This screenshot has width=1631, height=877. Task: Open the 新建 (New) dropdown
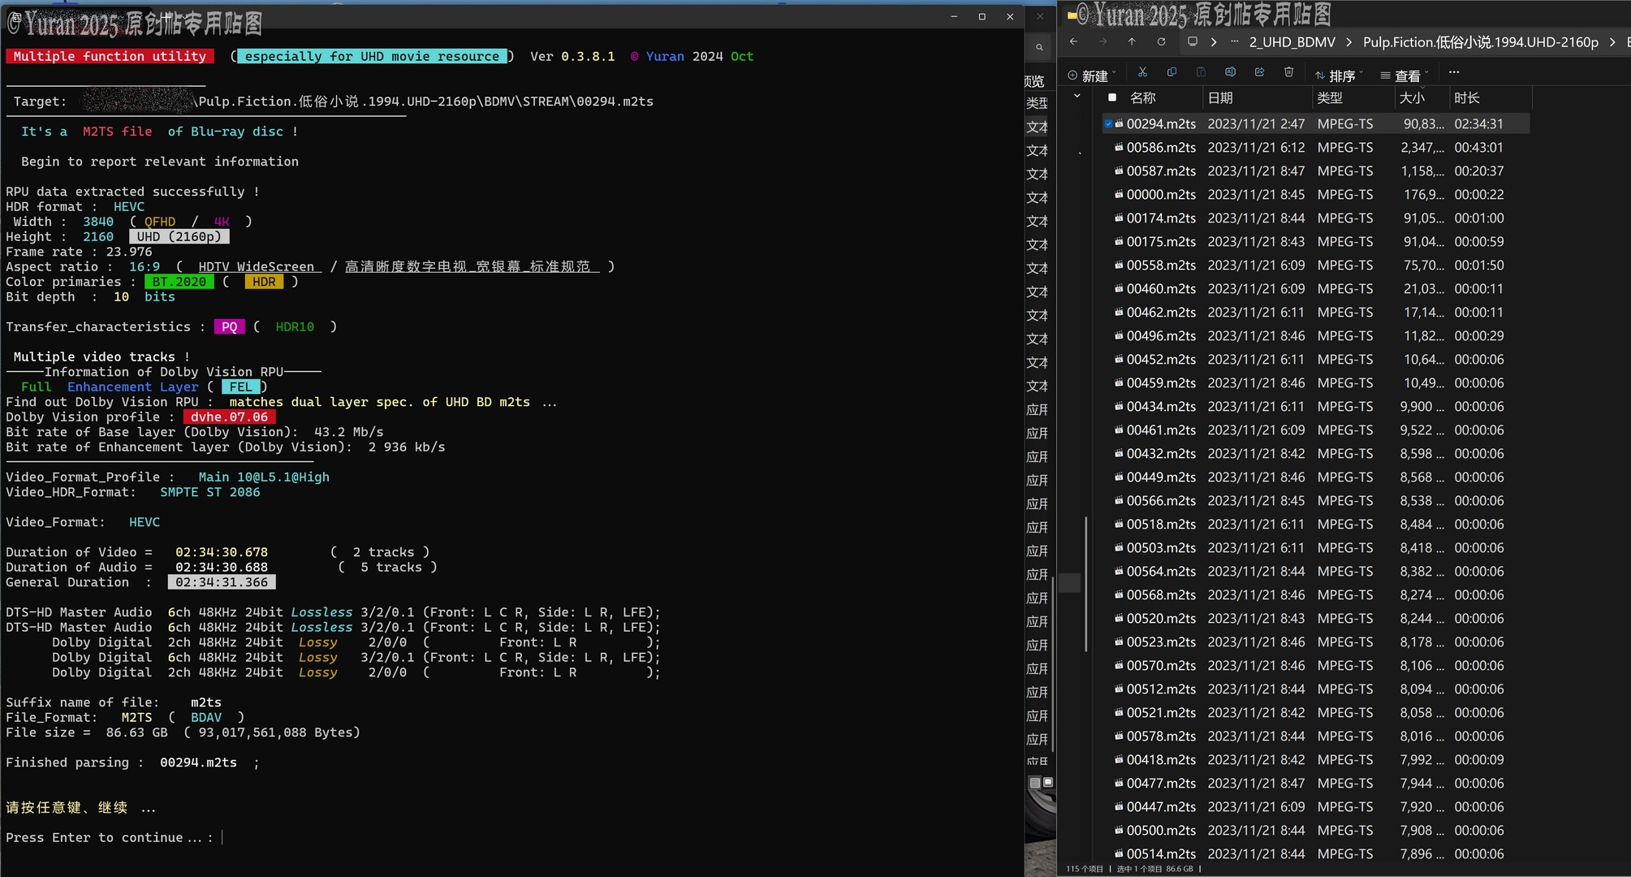(x=1092, y=76)
